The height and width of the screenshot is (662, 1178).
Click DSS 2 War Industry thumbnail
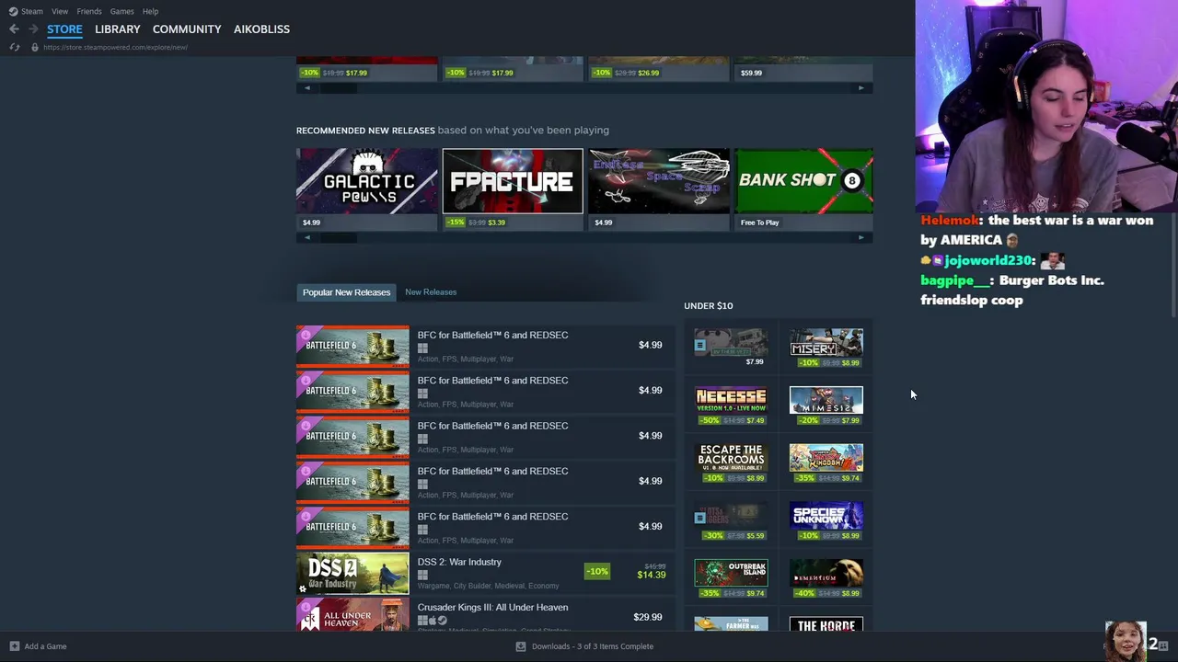(352, 573)
